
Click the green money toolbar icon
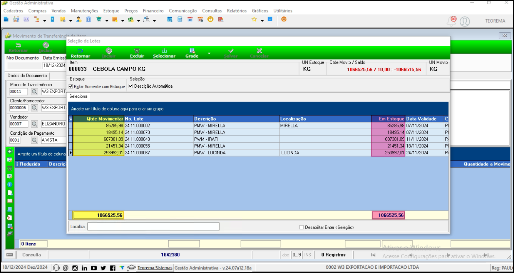pos(131,20)
